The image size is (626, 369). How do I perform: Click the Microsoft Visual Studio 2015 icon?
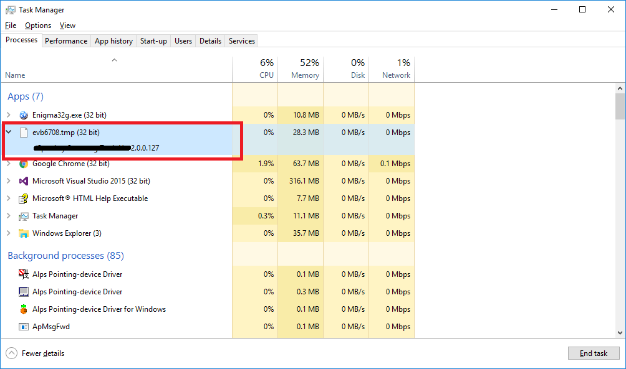click(x=24, y=181)
